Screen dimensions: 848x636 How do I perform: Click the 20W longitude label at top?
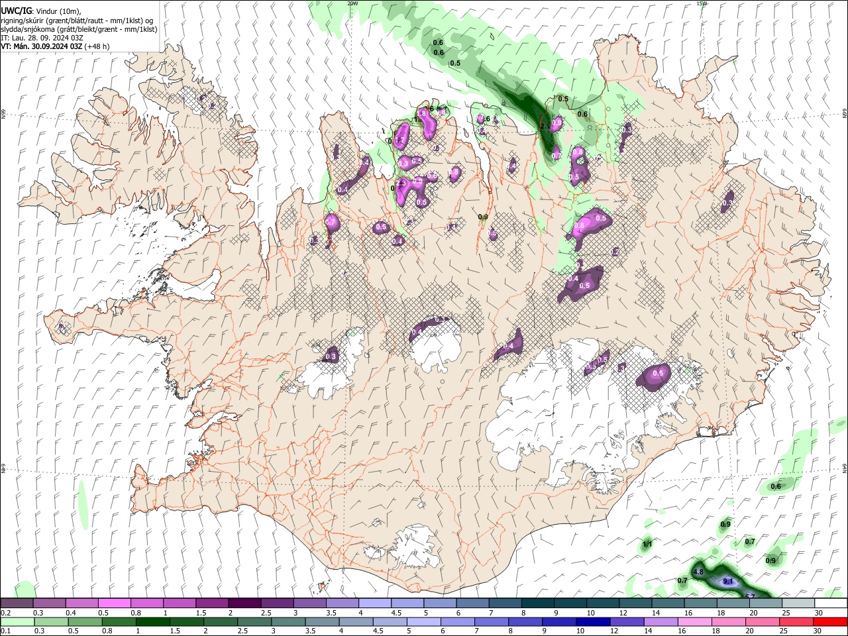[353, 3]
